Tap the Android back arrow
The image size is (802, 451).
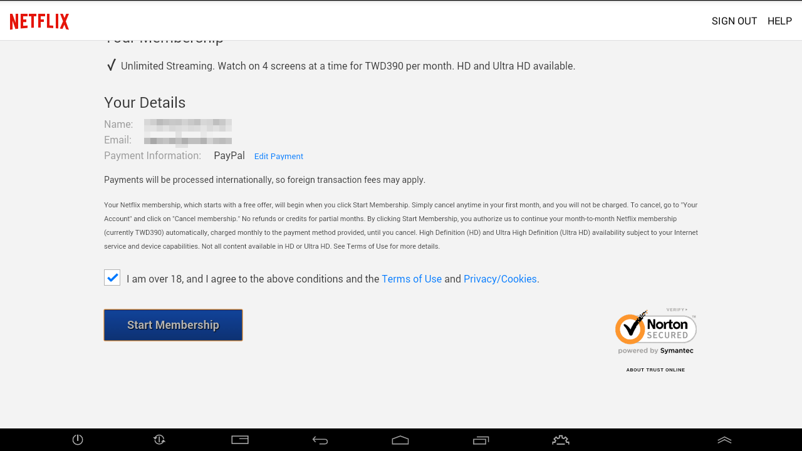tap(320, 440)
